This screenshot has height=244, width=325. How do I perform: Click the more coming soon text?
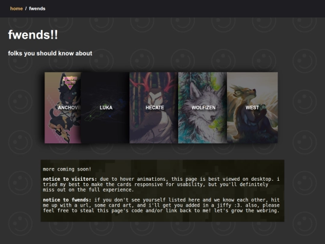point(67,169)
